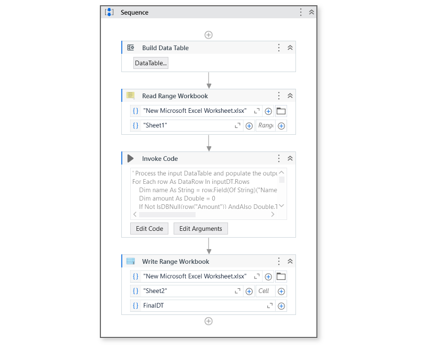The image size is (433, 351).
Task: Open expression editor icon beside Sheet1 value
Action: (x=237, y=125)
